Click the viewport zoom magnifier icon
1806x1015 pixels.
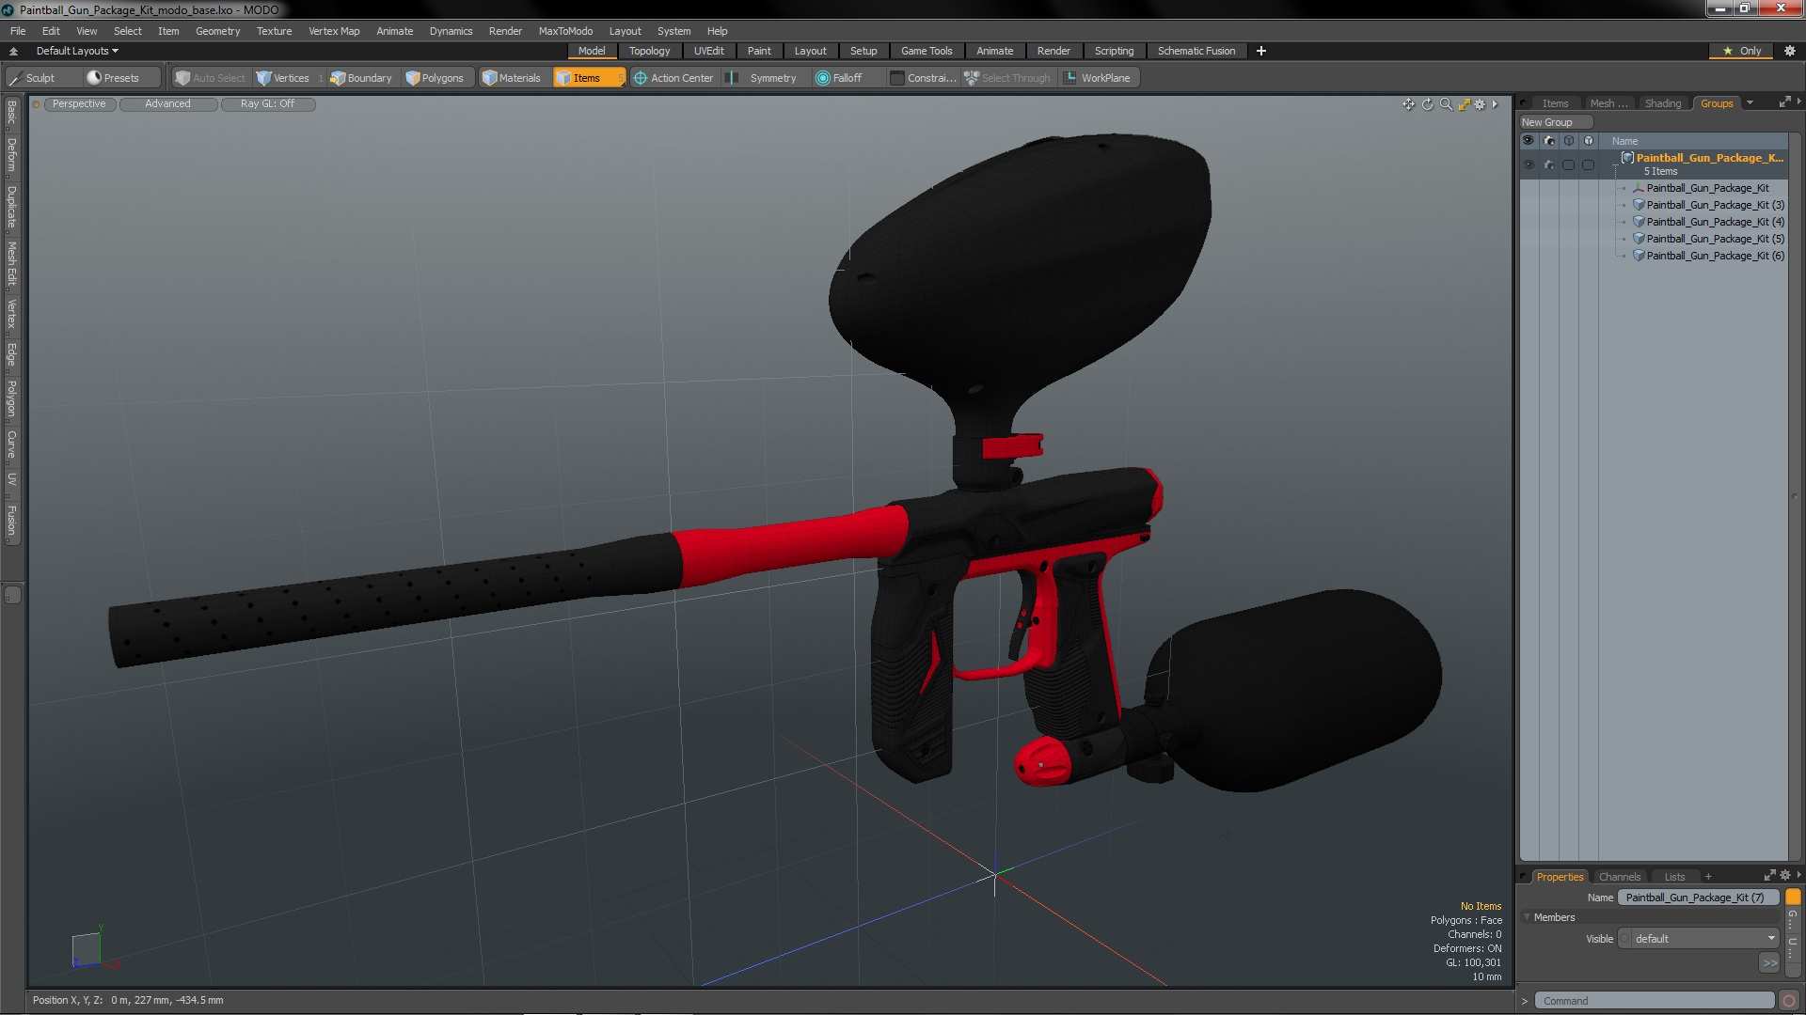1446,104
